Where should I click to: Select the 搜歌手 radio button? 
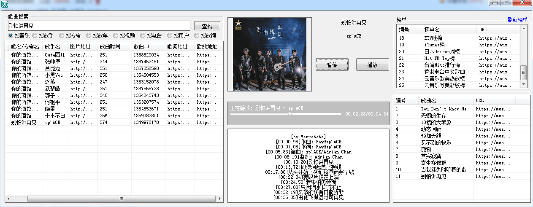43,35
